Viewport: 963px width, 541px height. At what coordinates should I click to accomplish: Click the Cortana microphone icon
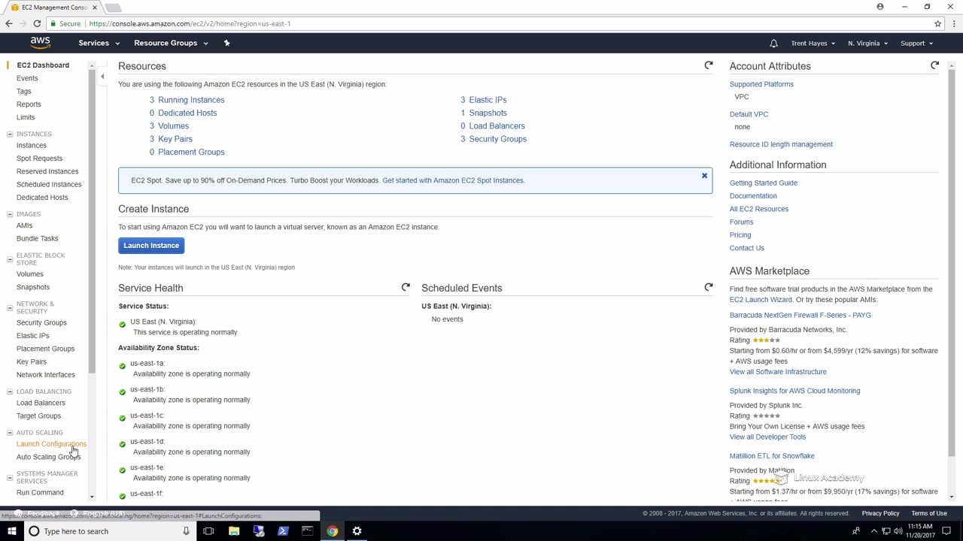point(186,531)
